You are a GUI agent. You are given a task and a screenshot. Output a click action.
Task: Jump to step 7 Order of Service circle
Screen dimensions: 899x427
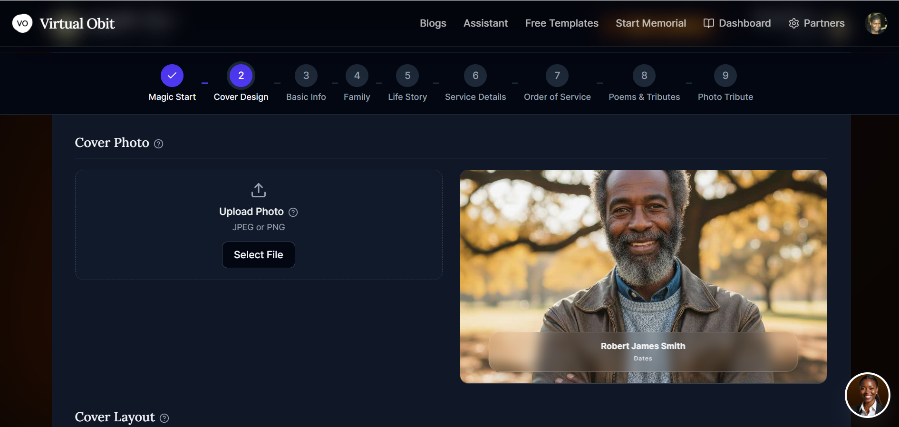557,76
